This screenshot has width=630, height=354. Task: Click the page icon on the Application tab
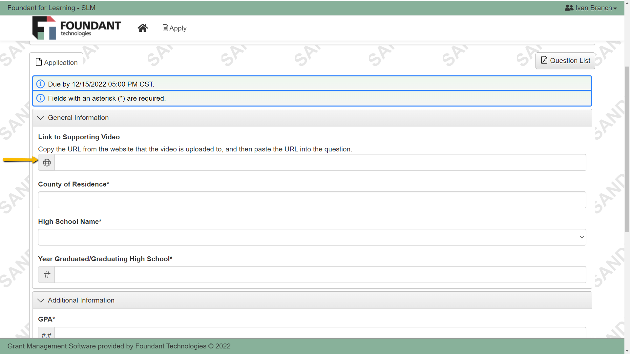[x=39, y=62]
